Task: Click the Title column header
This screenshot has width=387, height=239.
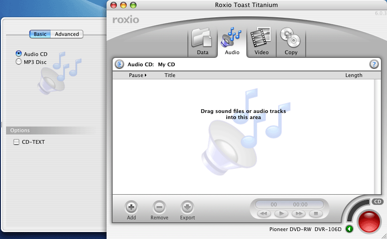Action: click(x=170, y=75)
